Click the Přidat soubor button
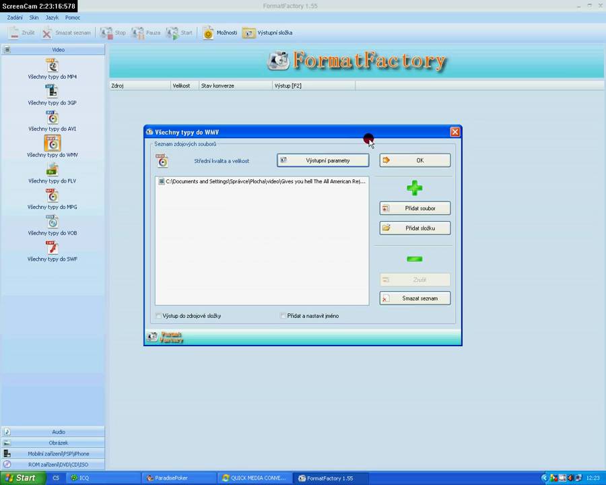 coord(415,208)
